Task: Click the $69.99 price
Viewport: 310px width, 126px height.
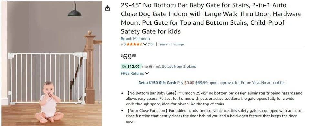Action: (x=129, y=57)
